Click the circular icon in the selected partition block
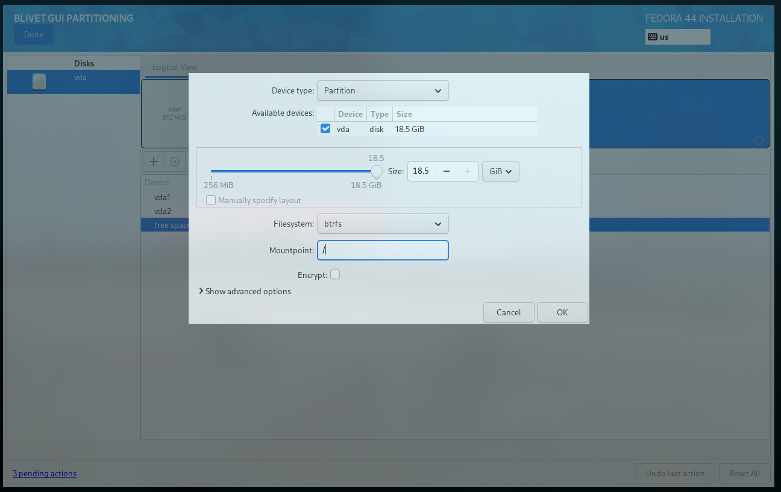The height and width of the screenshot is (492, 781). click(759, 140)
